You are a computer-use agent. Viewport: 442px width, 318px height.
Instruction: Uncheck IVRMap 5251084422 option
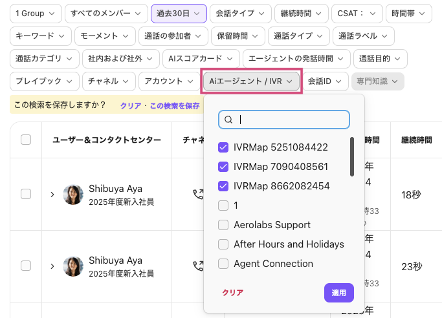coord(223,147)
